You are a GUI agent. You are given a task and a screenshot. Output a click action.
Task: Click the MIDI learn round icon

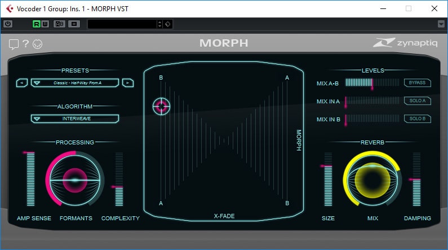[37, 44]
